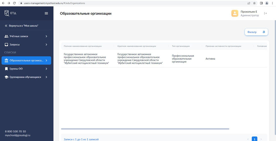The image size is (276, 141).
Task: Reload the page with browser refresh icon
Action: tap(14, 3)
